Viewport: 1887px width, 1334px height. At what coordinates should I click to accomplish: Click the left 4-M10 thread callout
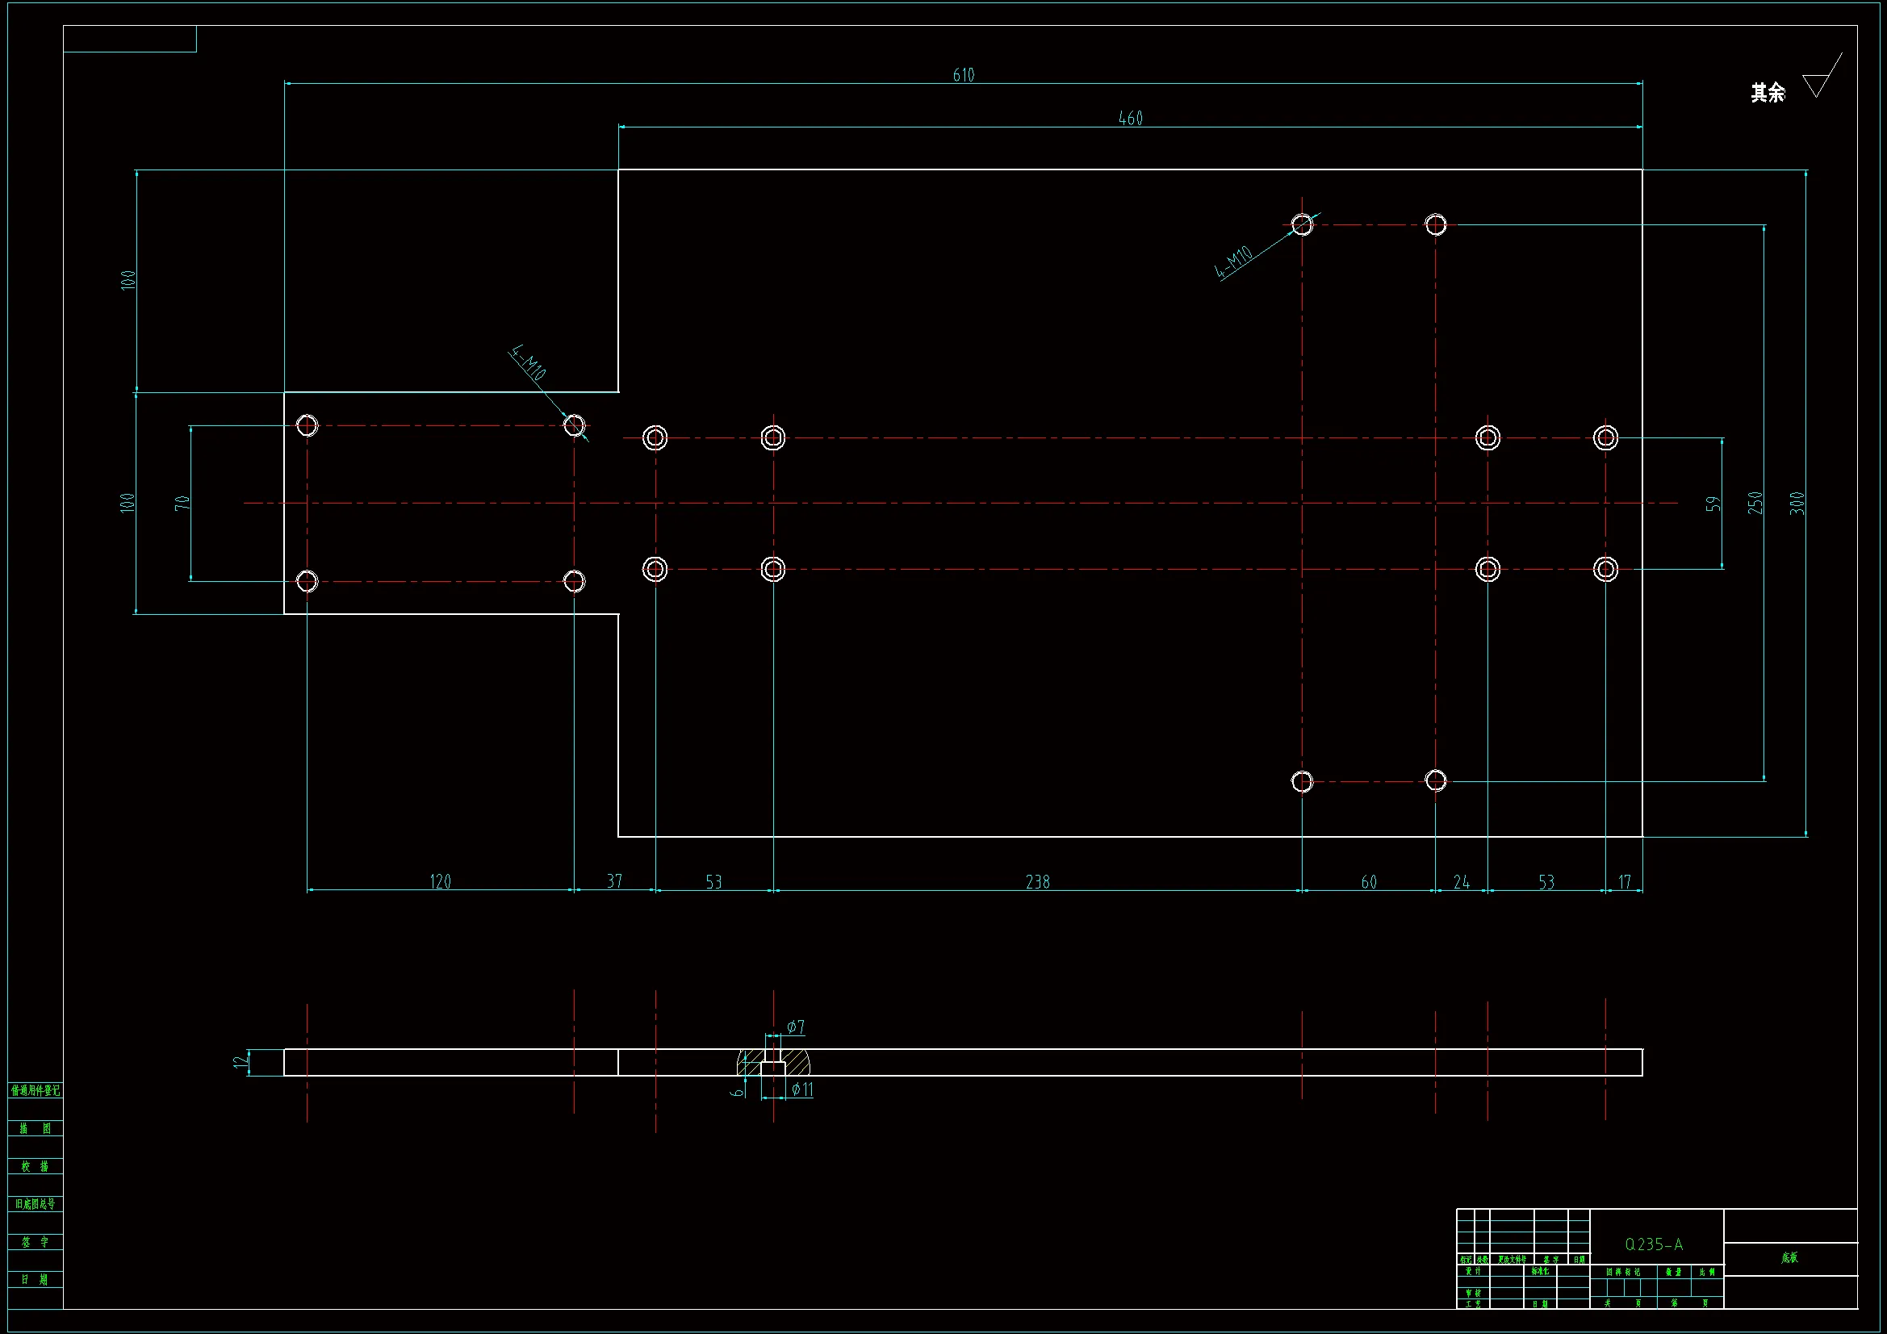[x=528, y=362]
